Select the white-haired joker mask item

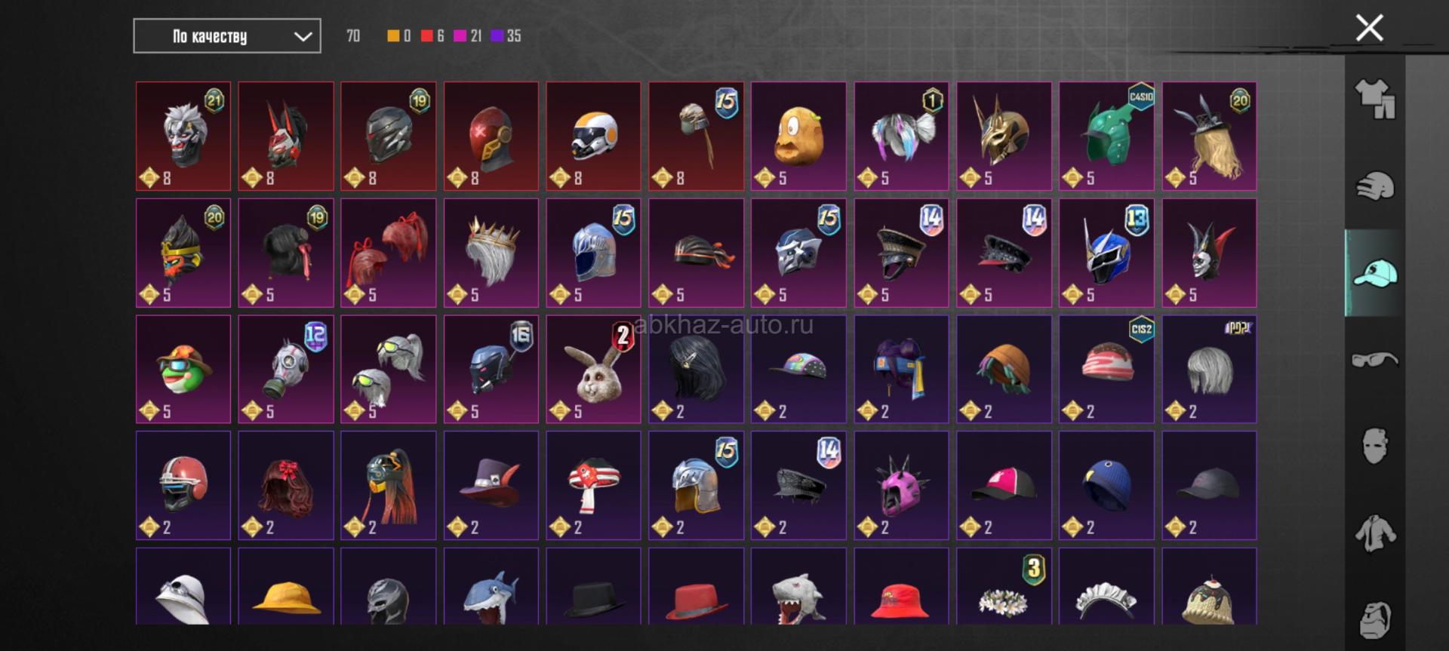(183, 137)
